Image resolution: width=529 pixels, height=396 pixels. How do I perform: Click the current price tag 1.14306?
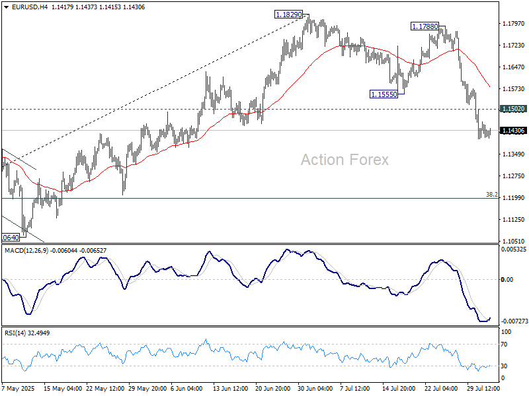tap(514, 131)
